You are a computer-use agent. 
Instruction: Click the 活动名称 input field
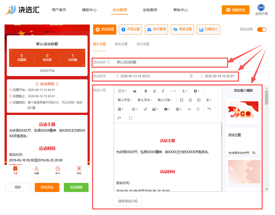[191, 62]
